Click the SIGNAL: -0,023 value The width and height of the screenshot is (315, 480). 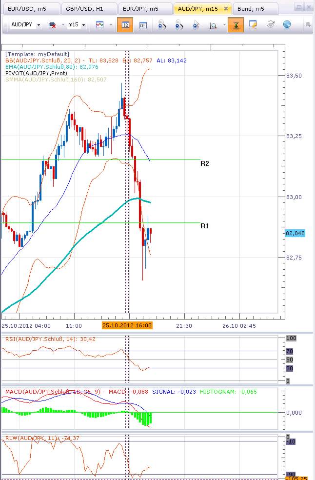(x=174, y=392)
